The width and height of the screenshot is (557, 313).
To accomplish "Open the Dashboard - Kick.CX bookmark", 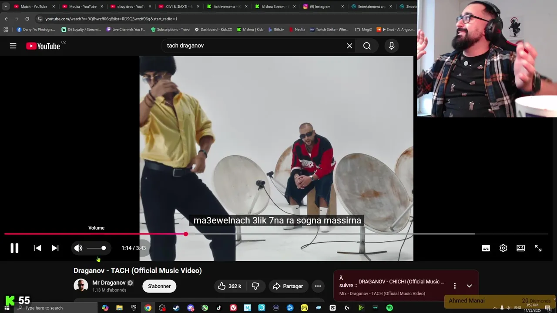I will [213, 30].
